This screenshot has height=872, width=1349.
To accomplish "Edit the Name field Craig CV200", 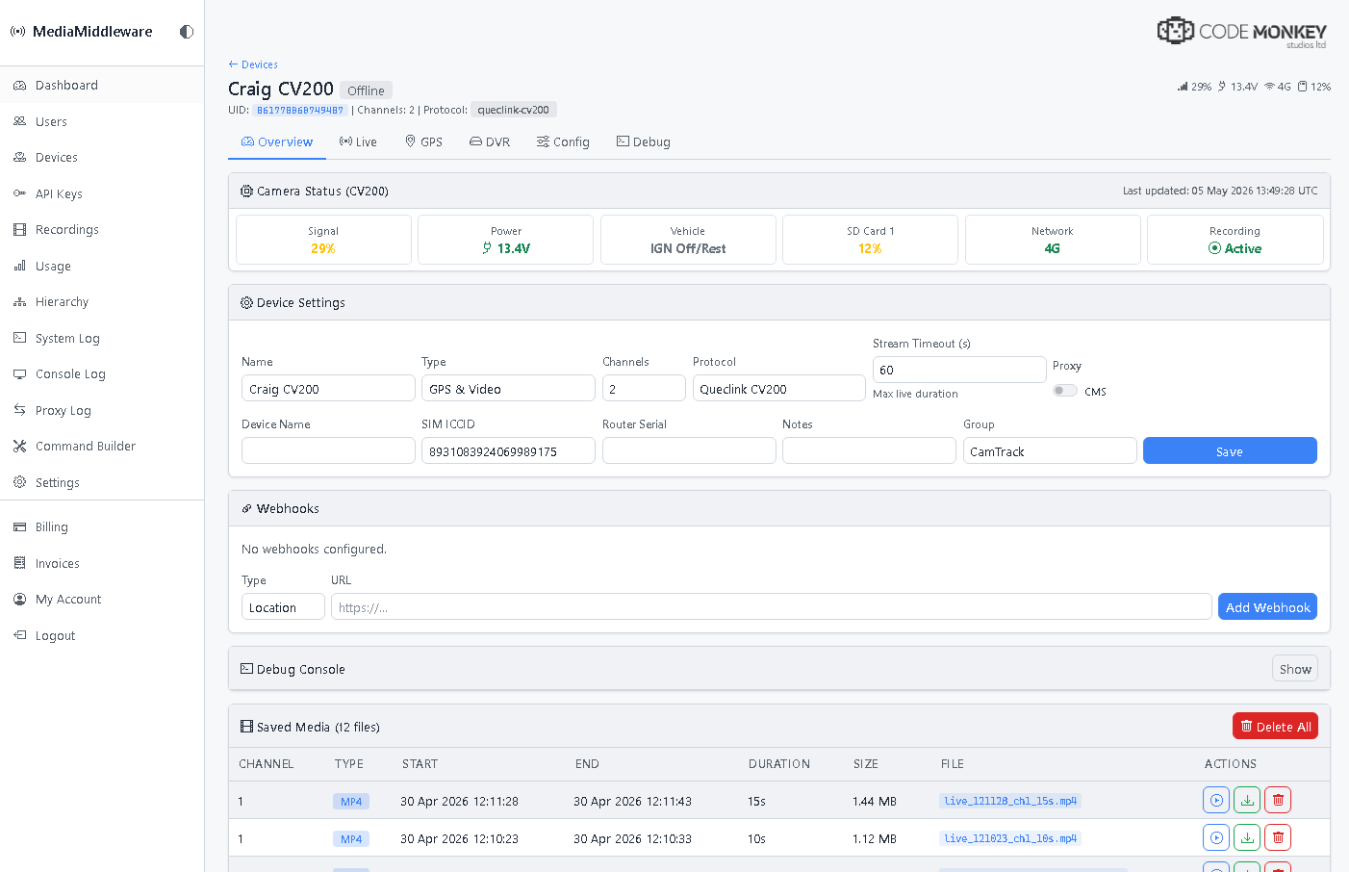I will coord(328,388).
